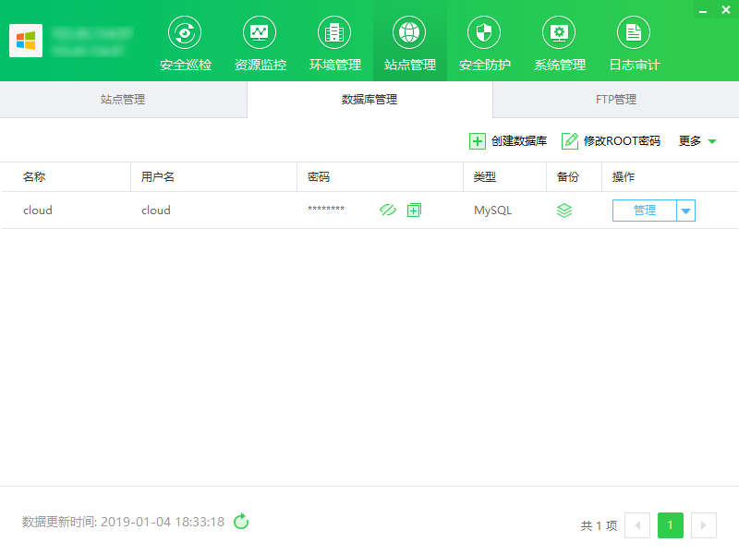This screenshot has width=739, height=554.
Task: Go to the next page
Action: pos(704,525)
